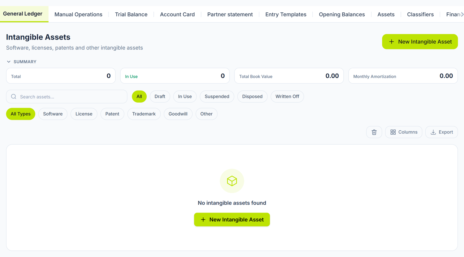Open the Opening Balances tab
The height and width of the screenshot is (257, 464).
[x=342, y=15]
